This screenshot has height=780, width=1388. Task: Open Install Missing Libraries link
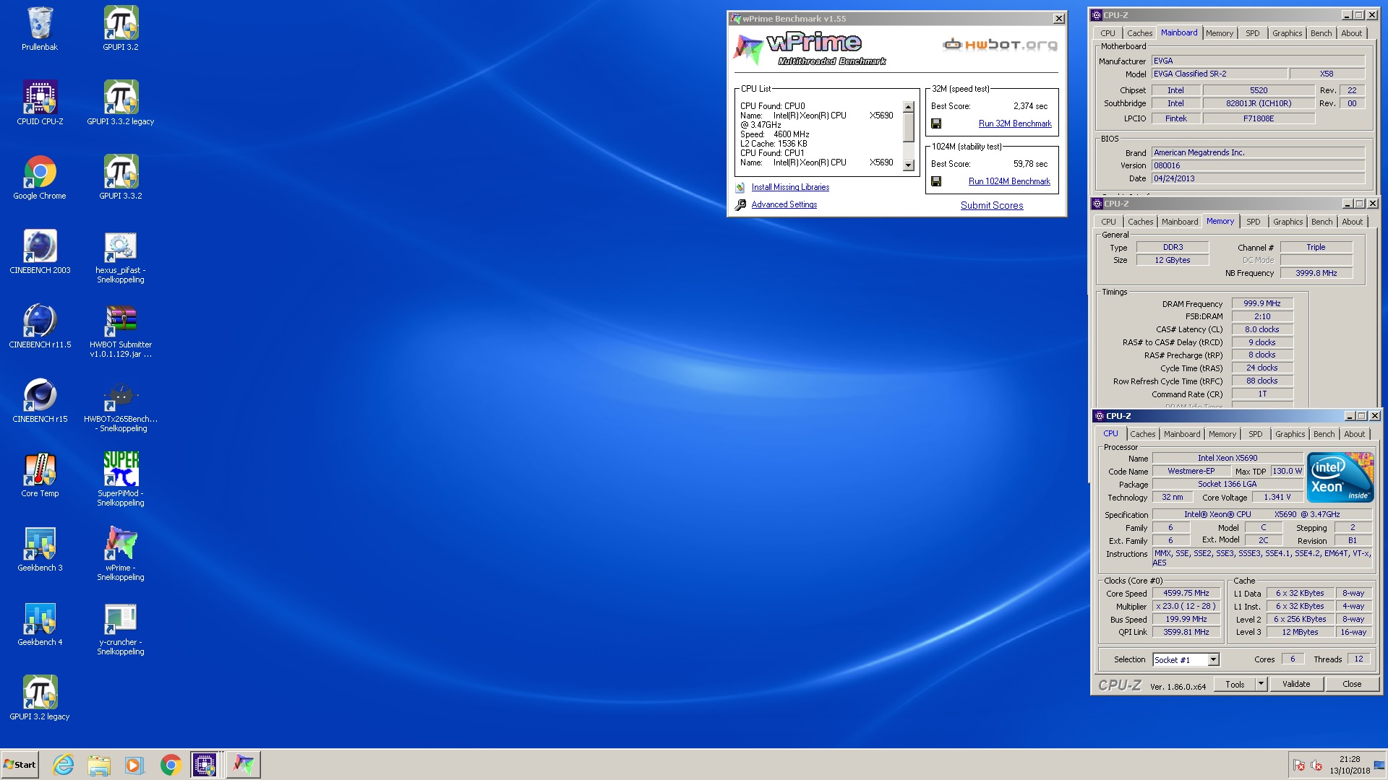click(x=790, y=187)
